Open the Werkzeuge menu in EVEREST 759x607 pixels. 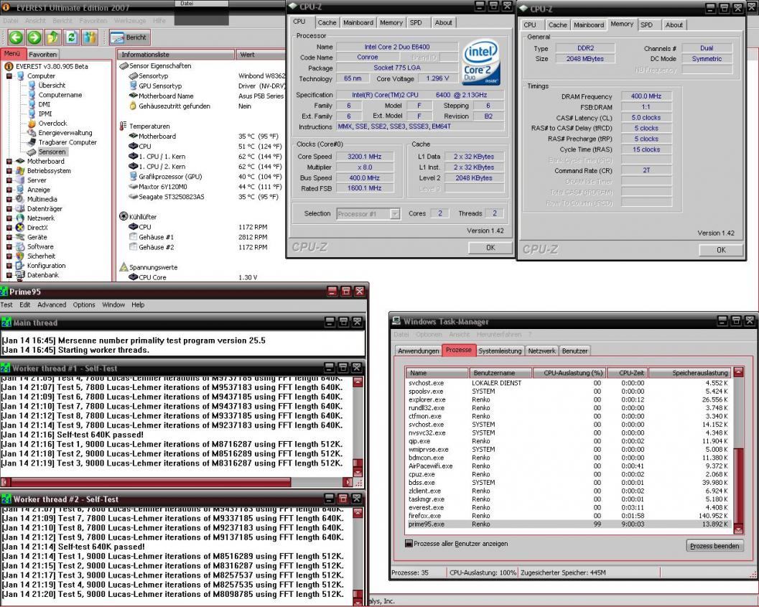tap(130, 21)
